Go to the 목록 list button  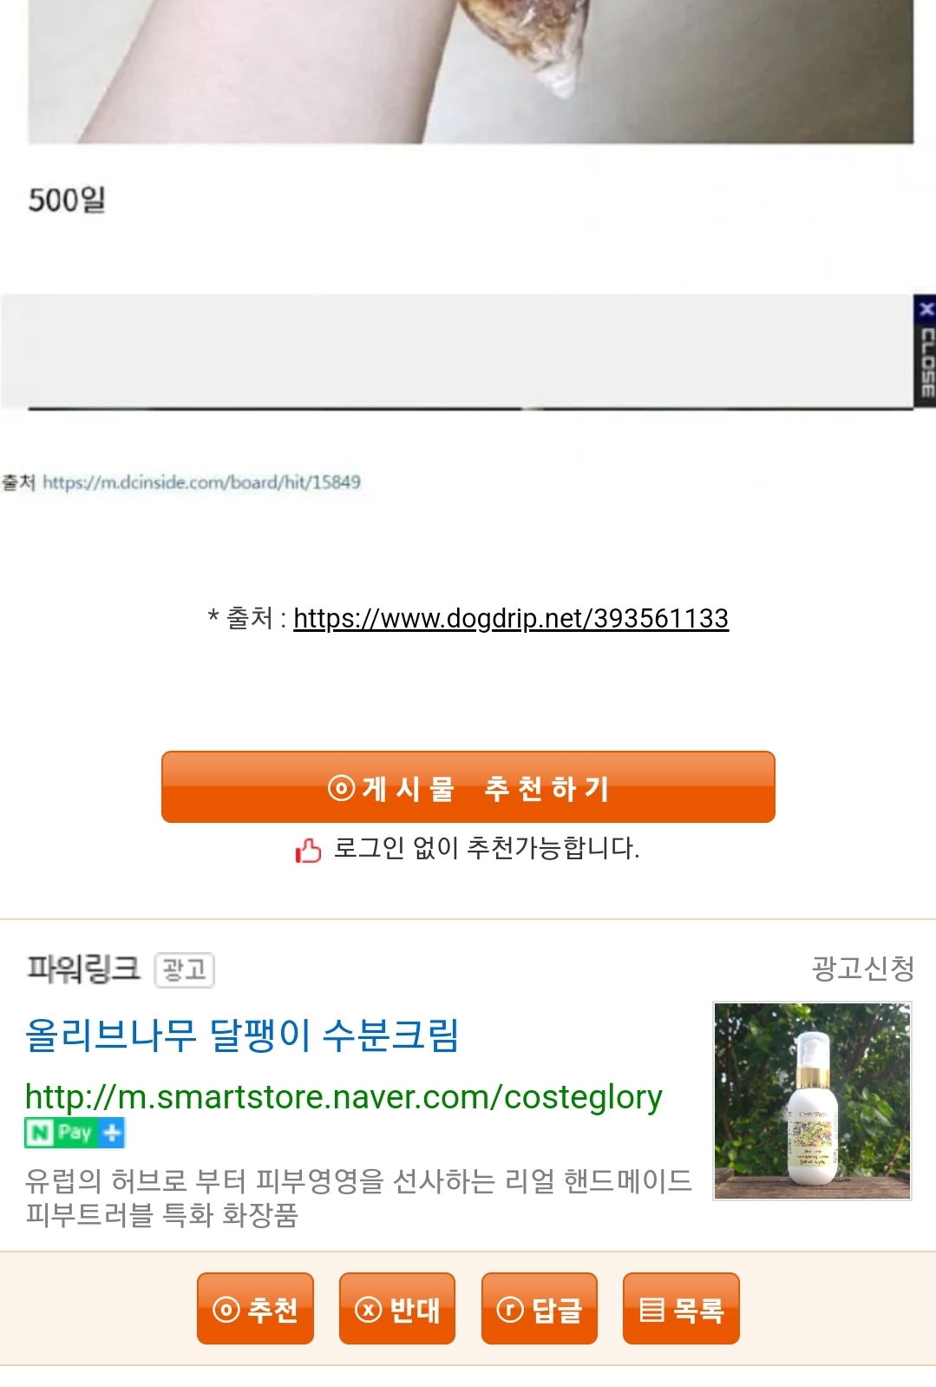point(681,1308)
